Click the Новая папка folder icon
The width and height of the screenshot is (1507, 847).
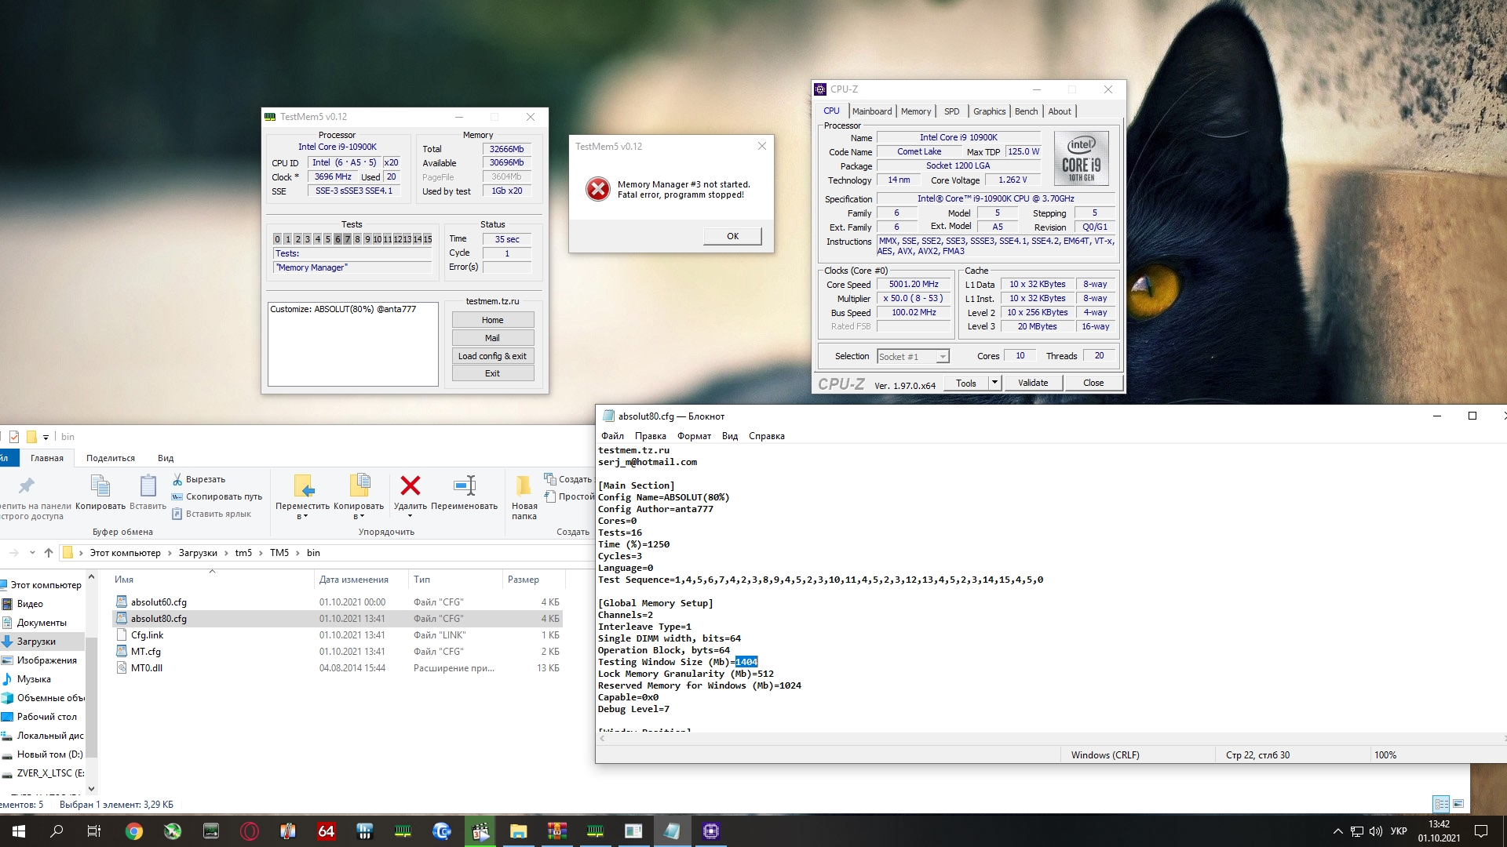(524, 486)
